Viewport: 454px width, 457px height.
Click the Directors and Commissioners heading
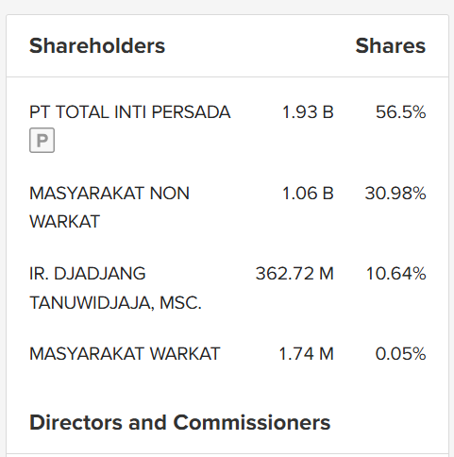[180, 422]
